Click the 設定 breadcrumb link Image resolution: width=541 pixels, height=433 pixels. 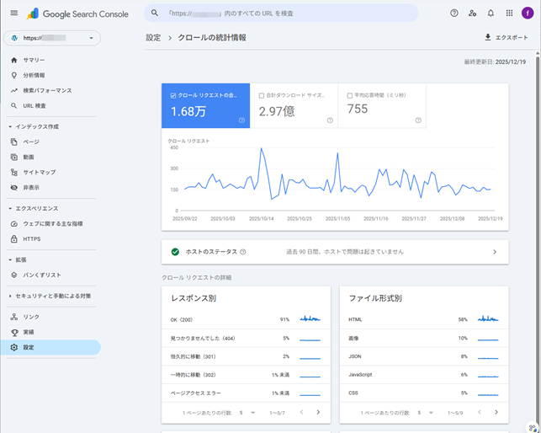tap(153, 38)
